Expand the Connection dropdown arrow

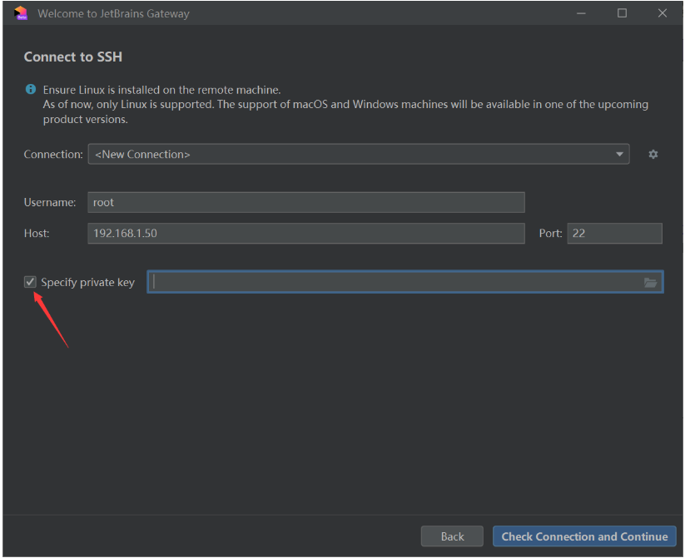coord(619,155)
